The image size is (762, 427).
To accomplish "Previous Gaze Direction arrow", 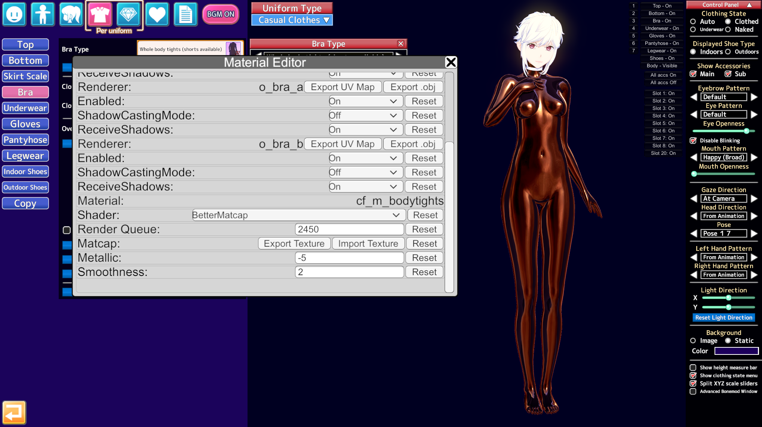I will point(694,199).
